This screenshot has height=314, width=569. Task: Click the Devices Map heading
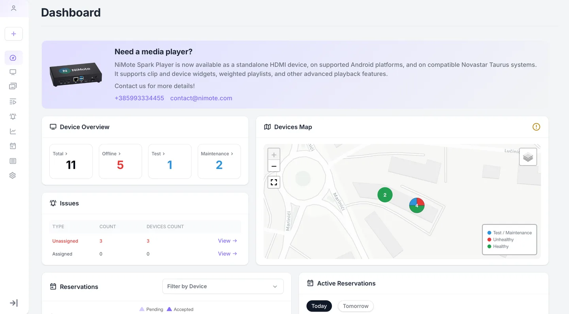coord(293,127)
